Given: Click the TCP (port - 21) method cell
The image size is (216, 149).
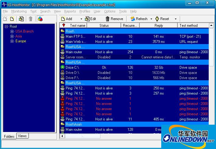Looking at the screenshot, I should (190, 36).
